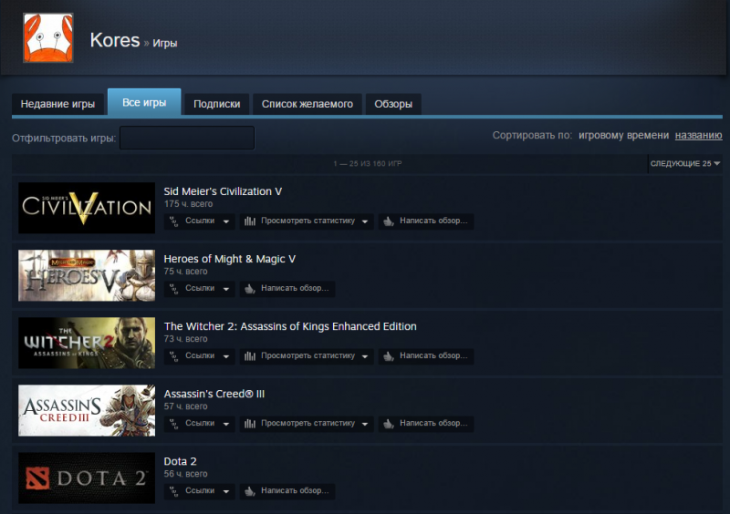Open the Подписки tab

pos(217,104)
